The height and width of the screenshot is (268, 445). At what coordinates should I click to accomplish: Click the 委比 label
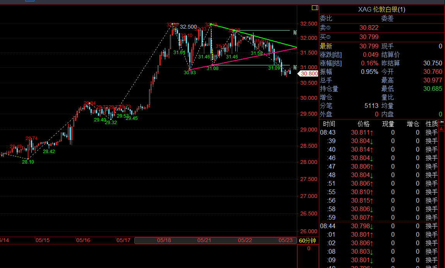(x=326, y=19)
